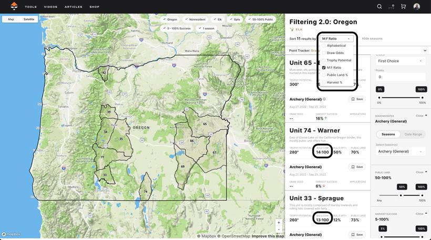Switch to the Date Range option
The image size is (431, 240).
click(x=413, y=134)
